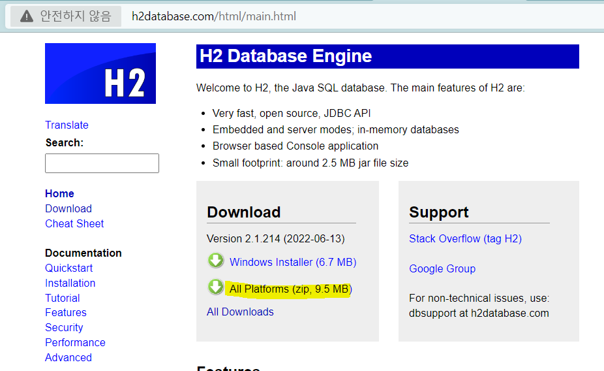Click the 'Download' box heading
Image resolution: width=604 pixels, height=371 pixels.
tap(243, 212)
